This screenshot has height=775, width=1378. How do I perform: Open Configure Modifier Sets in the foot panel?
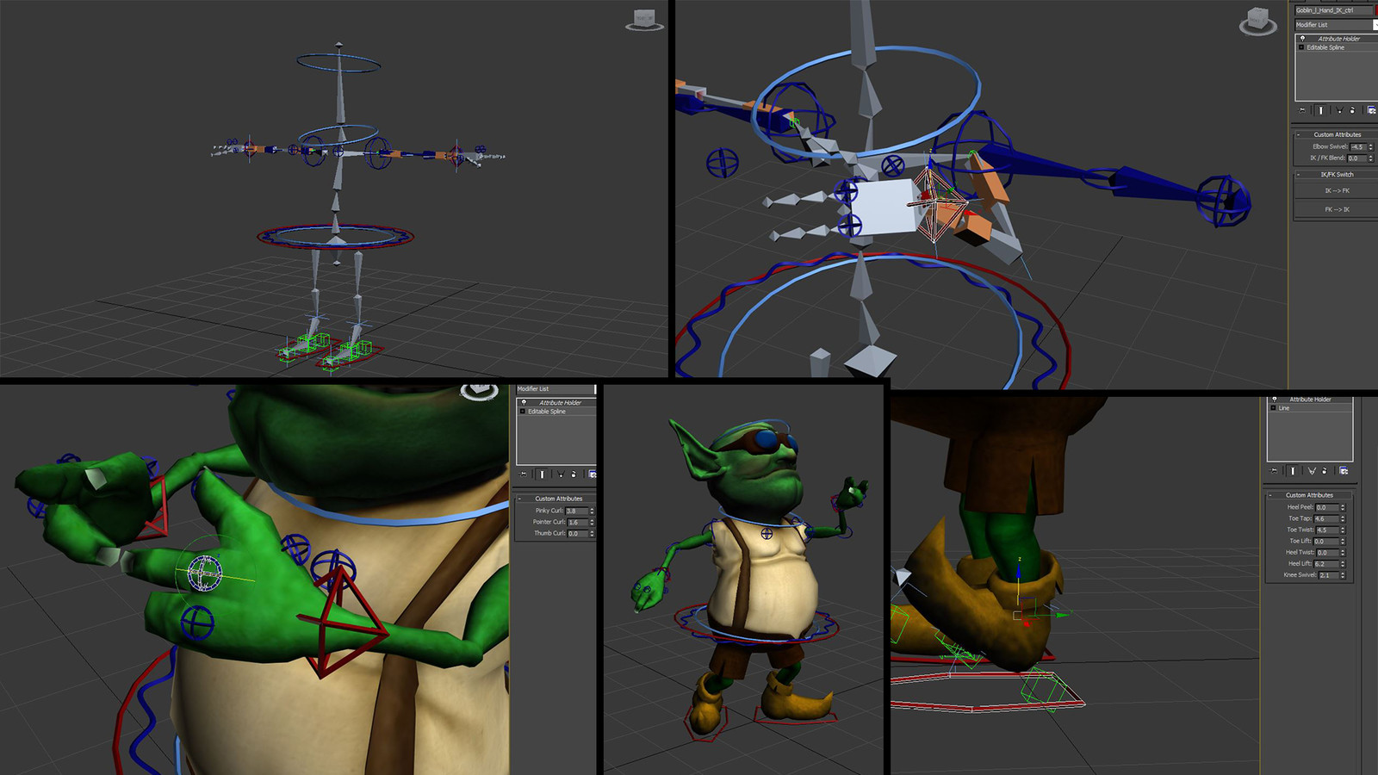click(x=1344, y=471)
